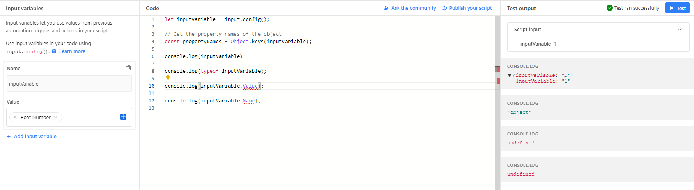Run the script with Test button
The image size is (694, 190).
click(x=677, y=8)
